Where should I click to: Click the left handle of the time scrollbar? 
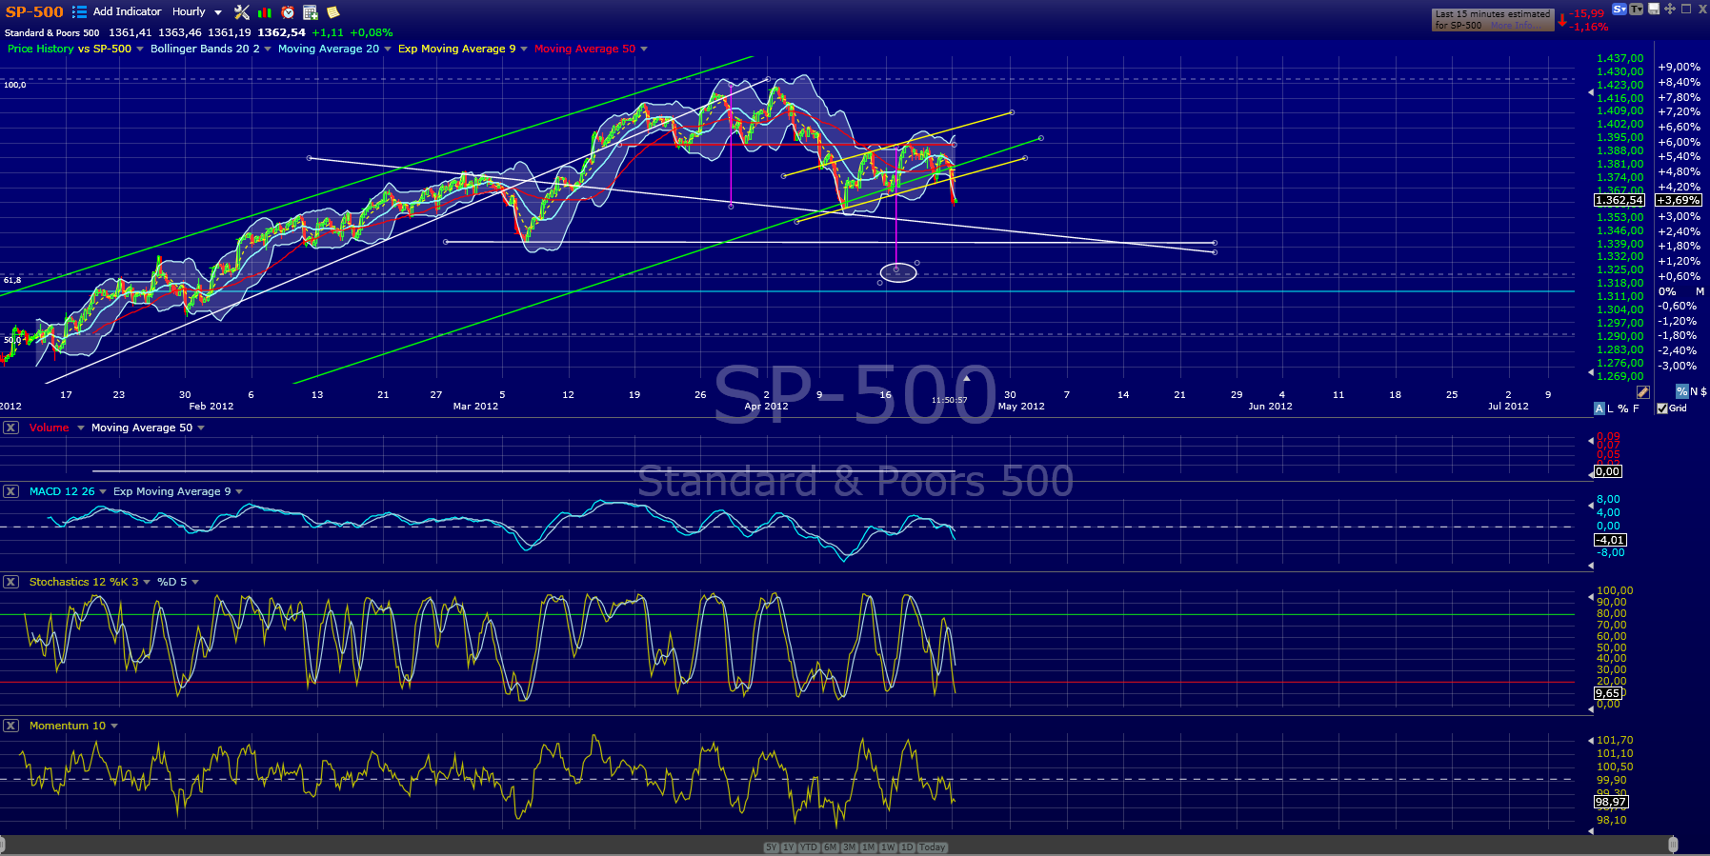(3, 845)
